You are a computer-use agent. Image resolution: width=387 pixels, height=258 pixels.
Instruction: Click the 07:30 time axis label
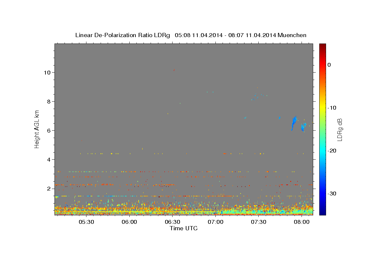click(x=259, y=222)
